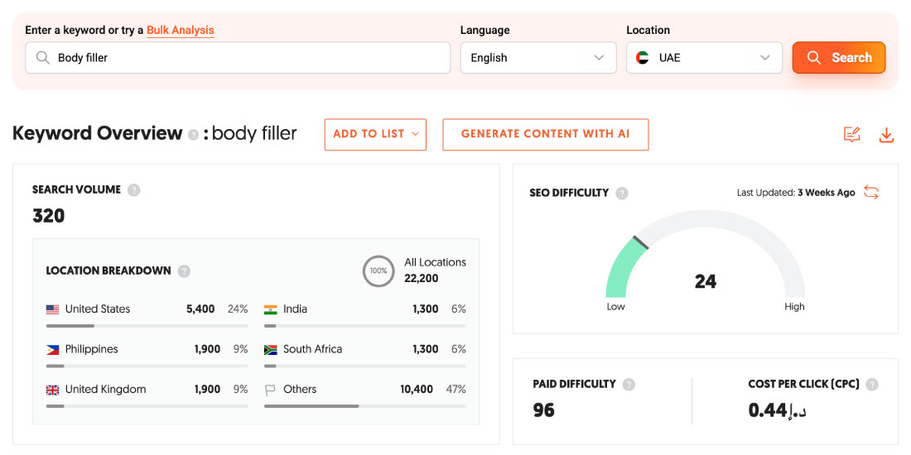911x455 pixels.
Task: Click the edit notes icon
Action: 851,135
